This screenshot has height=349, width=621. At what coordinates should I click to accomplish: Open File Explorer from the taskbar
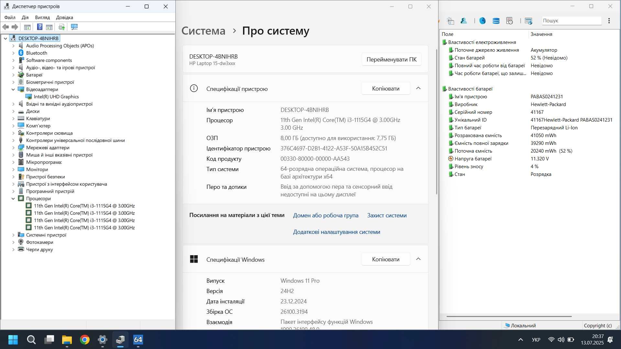pyautogui.click(x=67, y=340)
